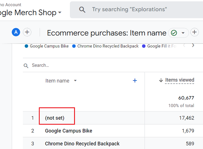Image resolution: width=203 pixels, height=149 pixels.
Task: Add comparison with dashed plus beside A
Action: click(x=27, y=32)
